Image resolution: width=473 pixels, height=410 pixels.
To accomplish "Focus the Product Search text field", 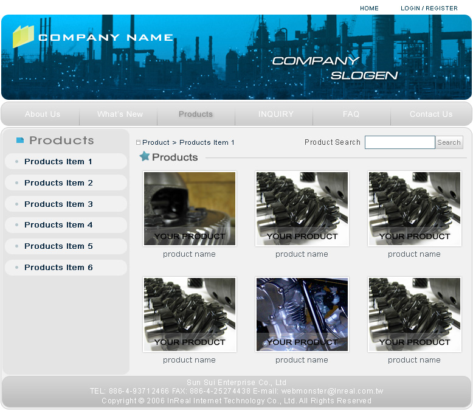I will click(x=399, y=142).
